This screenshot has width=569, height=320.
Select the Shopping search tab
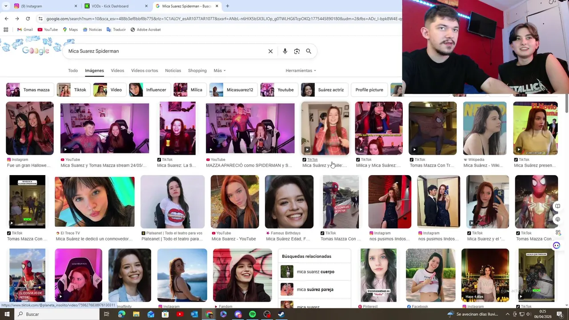point(197,71)
